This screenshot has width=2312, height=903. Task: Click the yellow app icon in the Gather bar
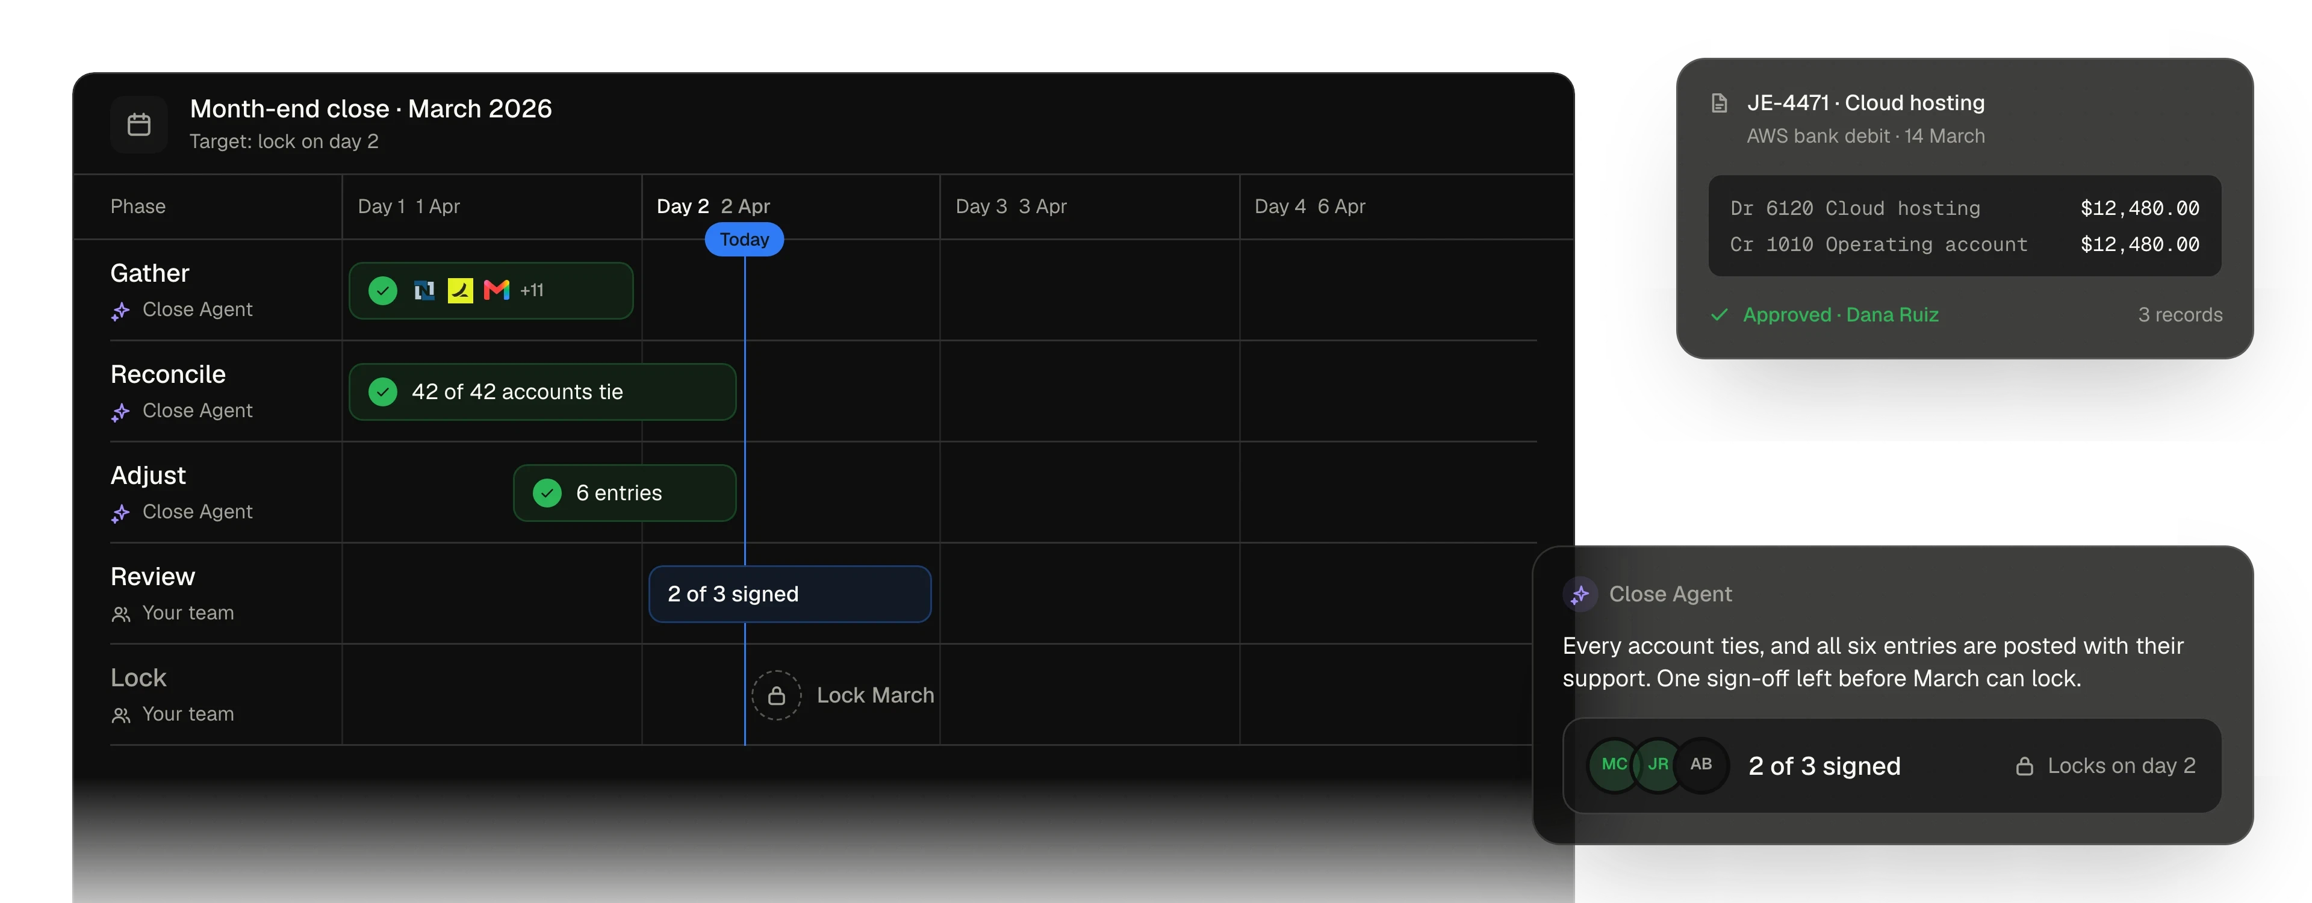click(x=461, y=290)
